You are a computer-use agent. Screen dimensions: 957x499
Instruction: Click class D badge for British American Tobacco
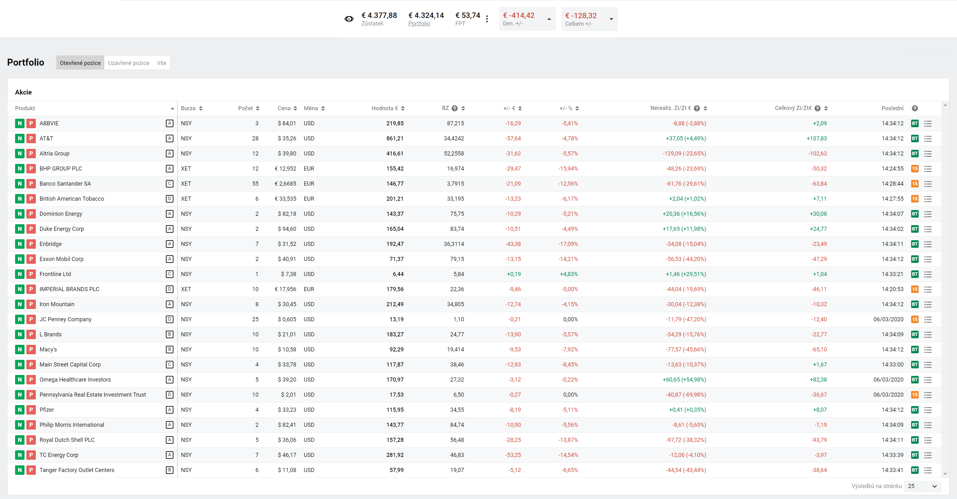(169, 199)
